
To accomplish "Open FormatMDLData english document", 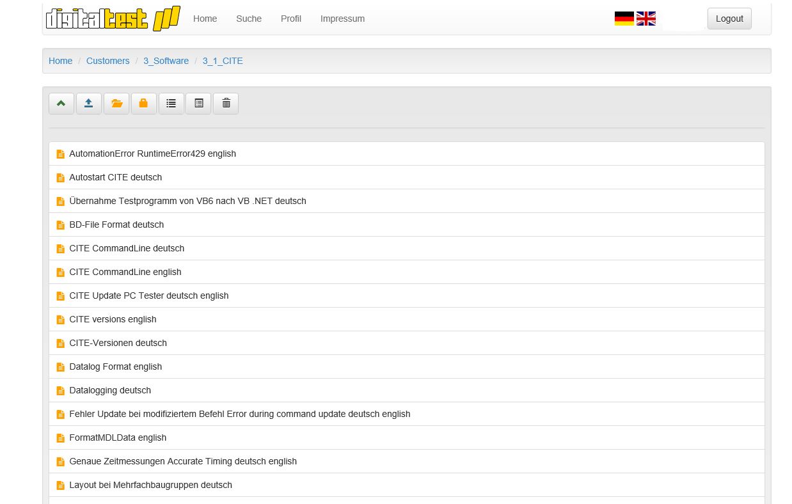I will point(118,437).
